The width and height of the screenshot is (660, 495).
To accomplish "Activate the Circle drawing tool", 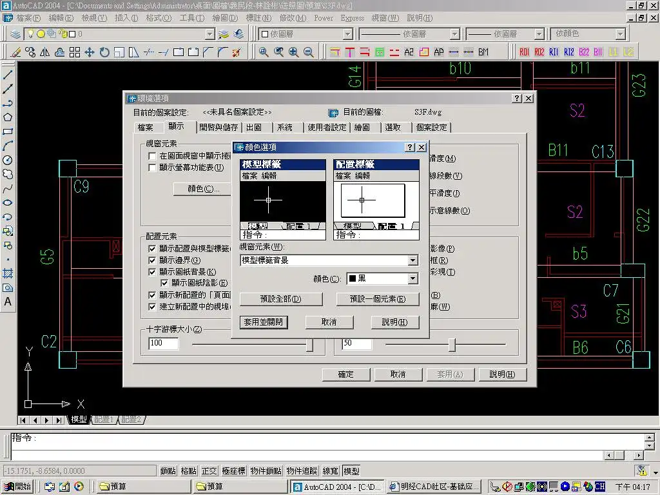I will [8, 160].
